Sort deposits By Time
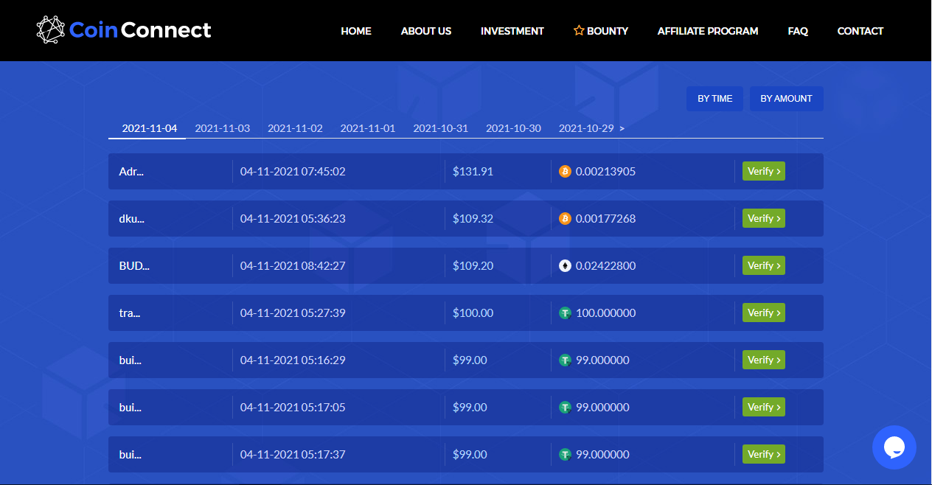Screen dimensions: 932x485 pos(715,98)
